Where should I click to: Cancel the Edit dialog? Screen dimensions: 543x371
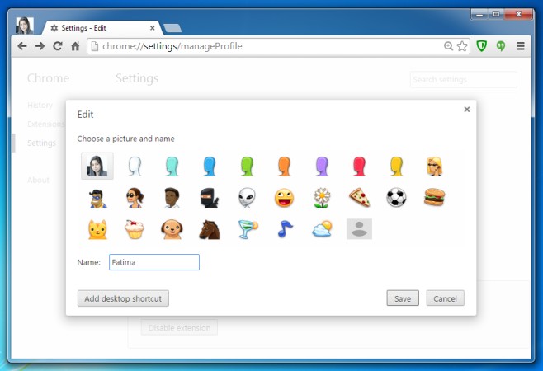point(446,298)
